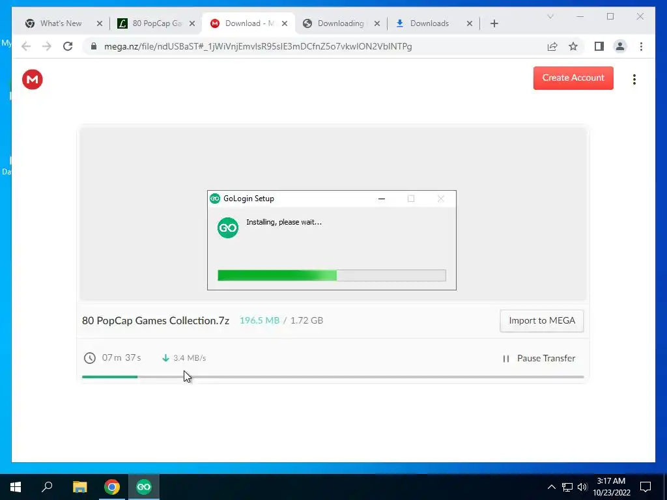This screenshot has height=500, width=667.
Task: Switch to Downloads tab
Action: [429, 23]
